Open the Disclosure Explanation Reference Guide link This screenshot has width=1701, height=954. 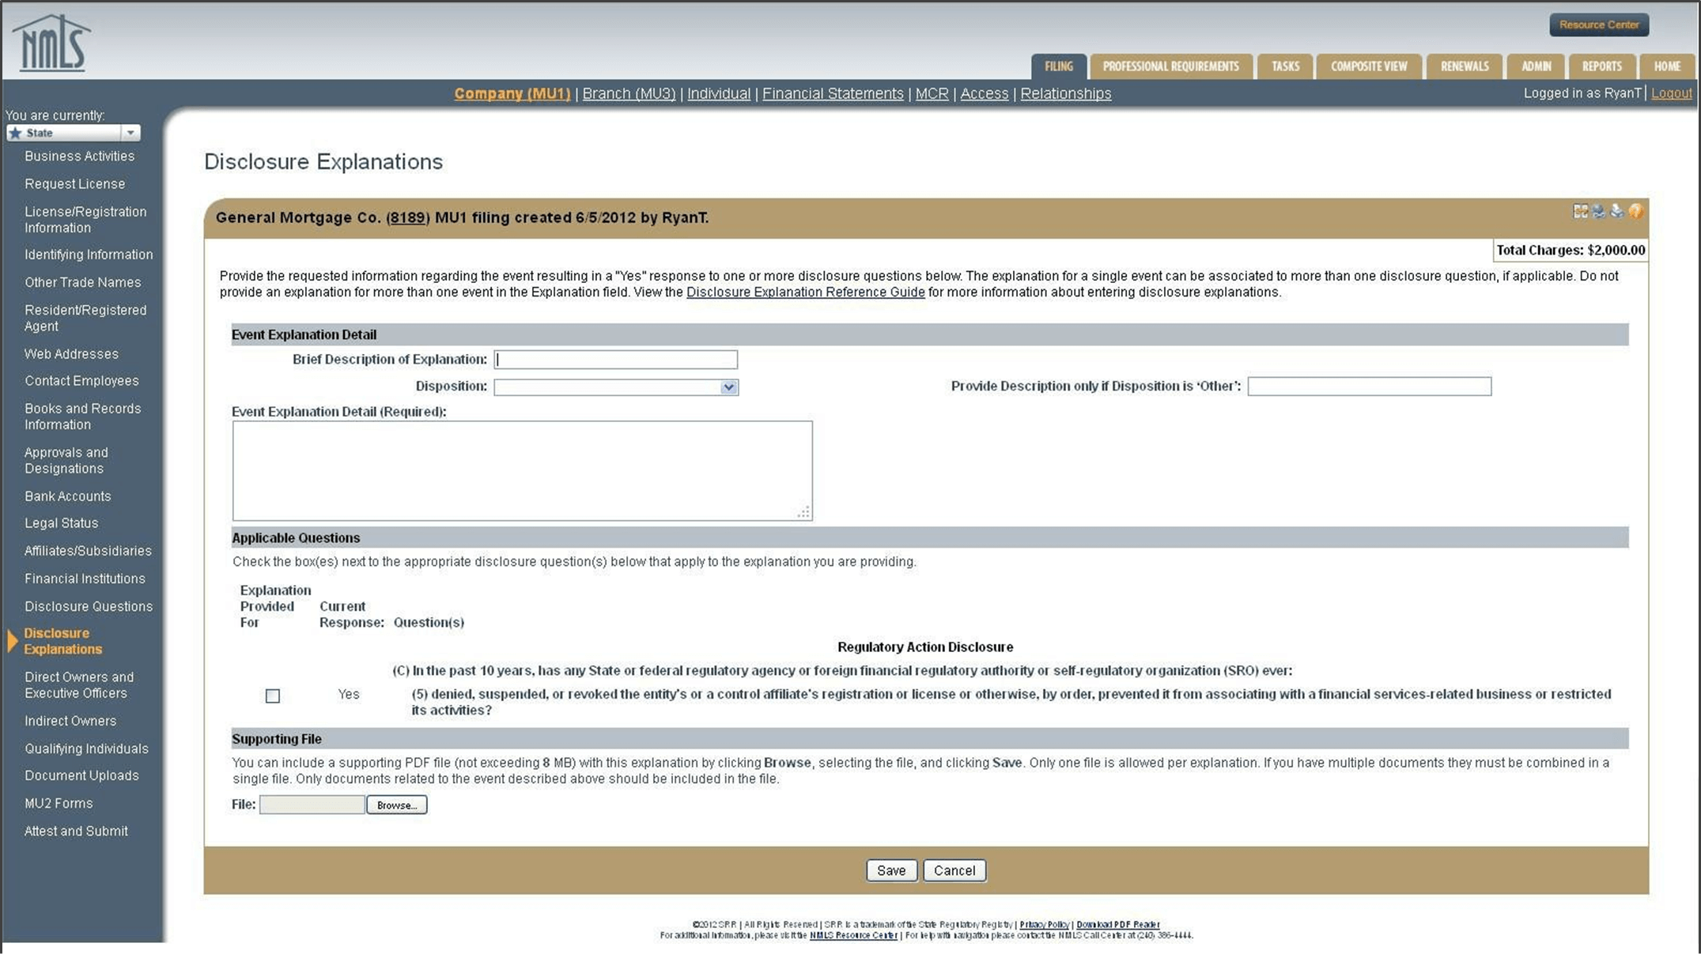pos(804,292)
